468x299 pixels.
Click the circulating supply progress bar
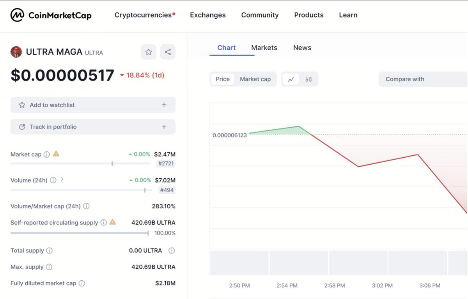pos(80,233)
